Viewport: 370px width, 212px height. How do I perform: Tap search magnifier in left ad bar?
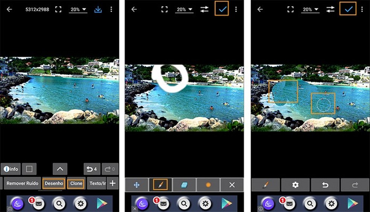59,203
